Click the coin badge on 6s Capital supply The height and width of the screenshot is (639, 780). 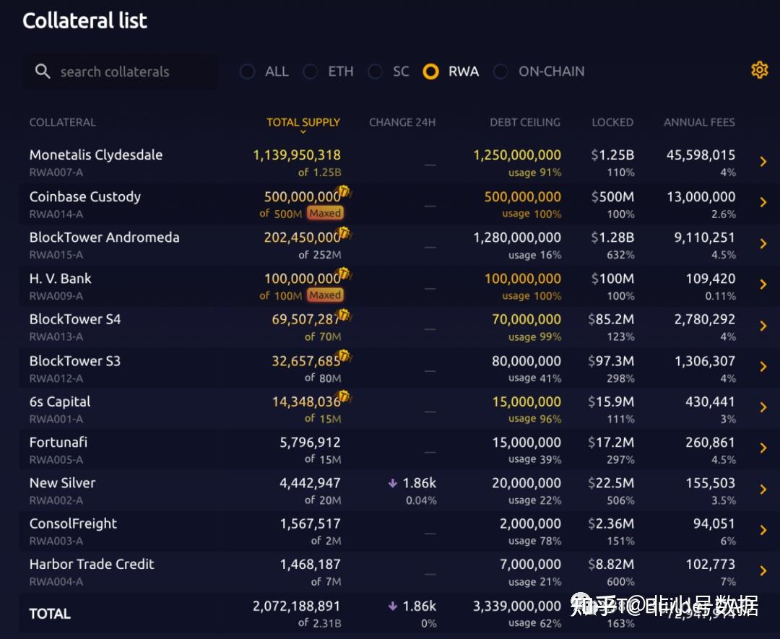(344, 397)
